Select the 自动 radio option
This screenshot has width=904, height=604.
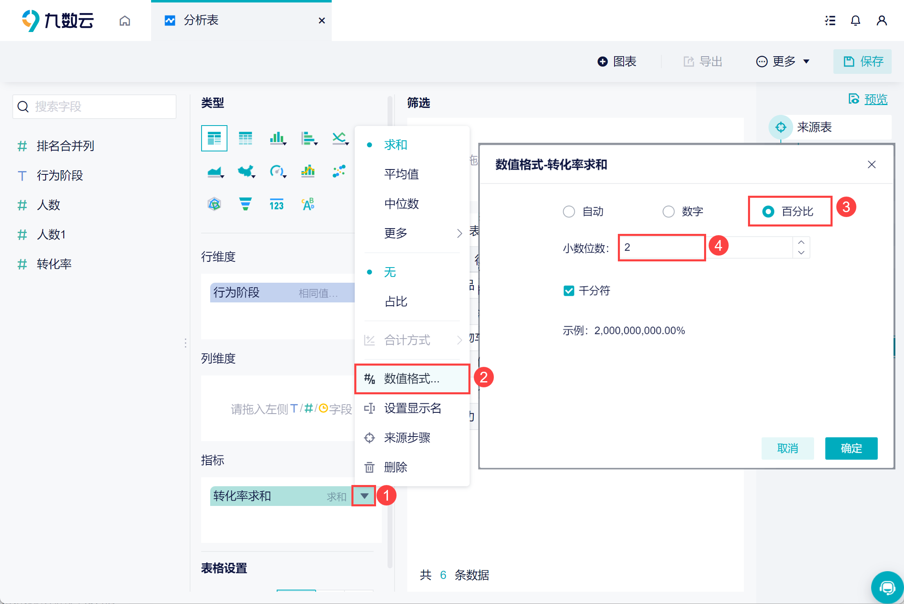click(569, 212)
